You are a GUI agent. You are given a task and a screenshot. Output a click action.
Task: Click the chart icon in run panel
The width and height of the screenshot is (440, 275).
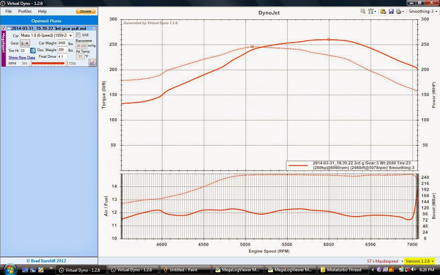[92, 63]
